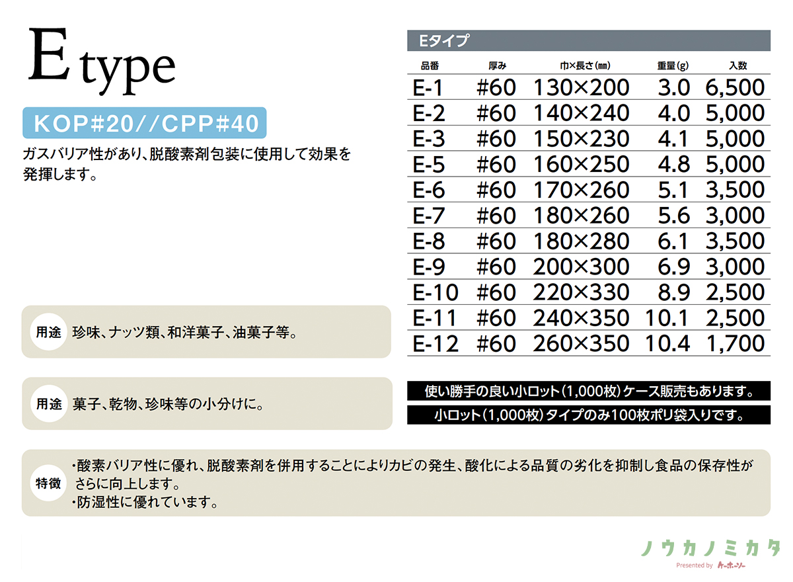Select the E-1 product row

pos(588,87)
